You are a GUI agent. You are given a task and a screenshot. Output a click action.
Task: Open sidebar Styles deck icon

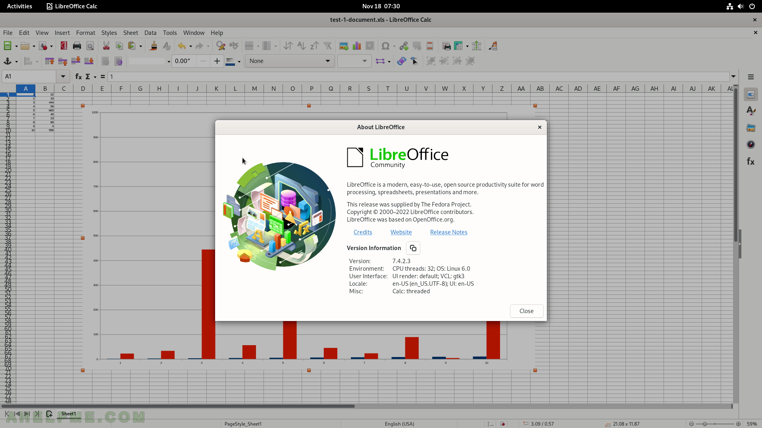click(x=751, y=111)
